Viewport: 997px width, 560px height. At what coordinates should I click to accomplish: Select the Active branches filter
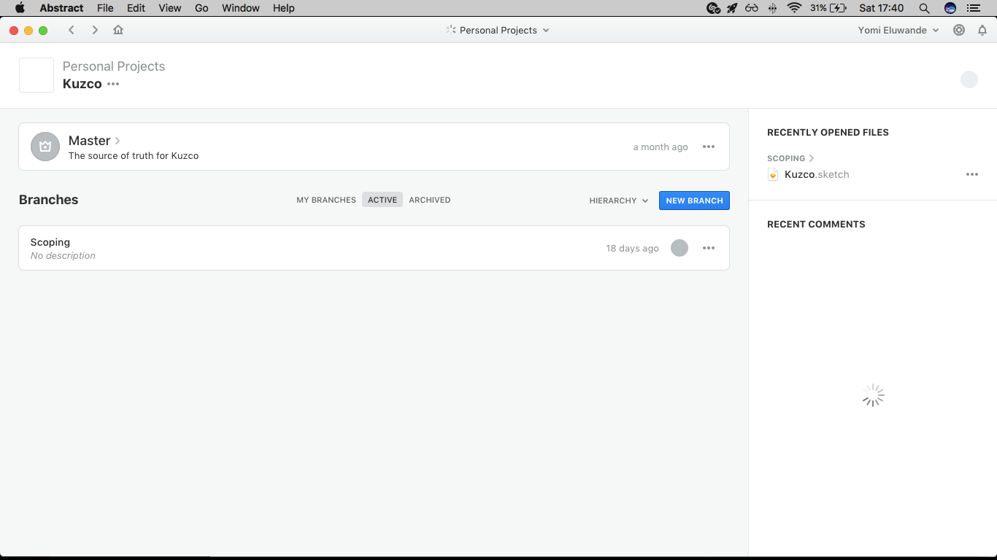pyautogui.click(x=382, y=200)
